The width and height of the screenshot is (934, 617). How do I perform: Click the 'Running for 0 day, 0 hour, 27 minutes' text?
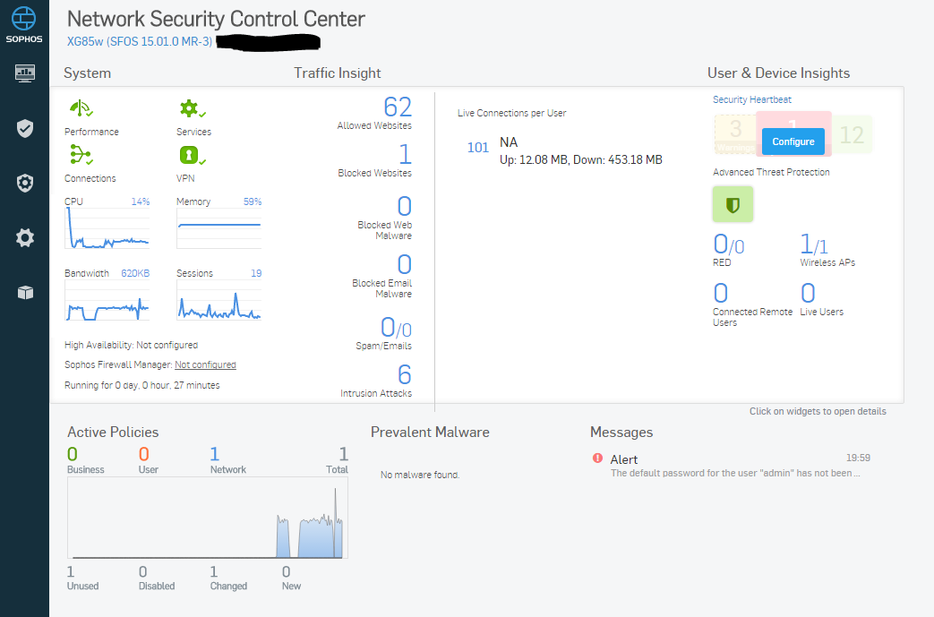(141, 385)
